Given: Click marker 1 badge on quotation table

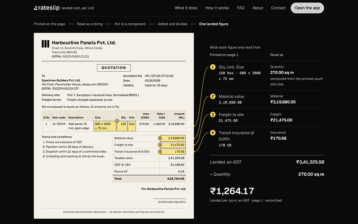Looking at the screenshot, I should point(117,121).
